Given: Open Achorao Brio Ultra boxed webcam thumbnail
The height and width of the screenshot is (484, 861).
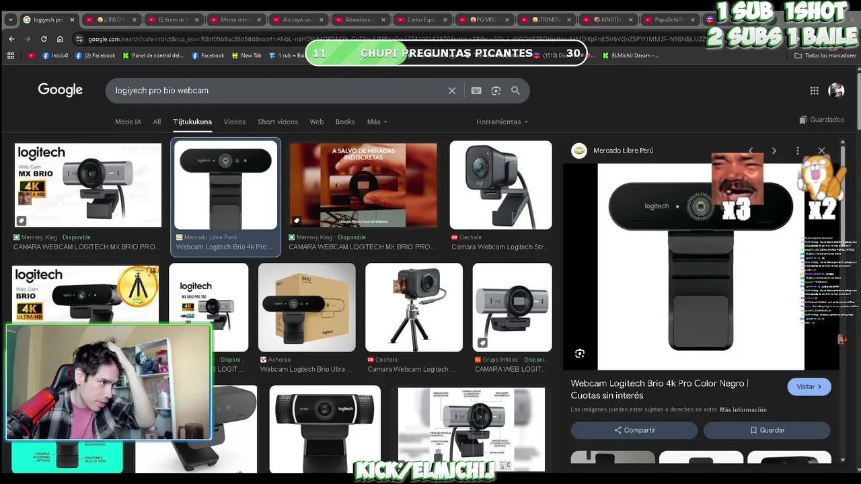Looking at the screenshot, I should click(307, 307).
